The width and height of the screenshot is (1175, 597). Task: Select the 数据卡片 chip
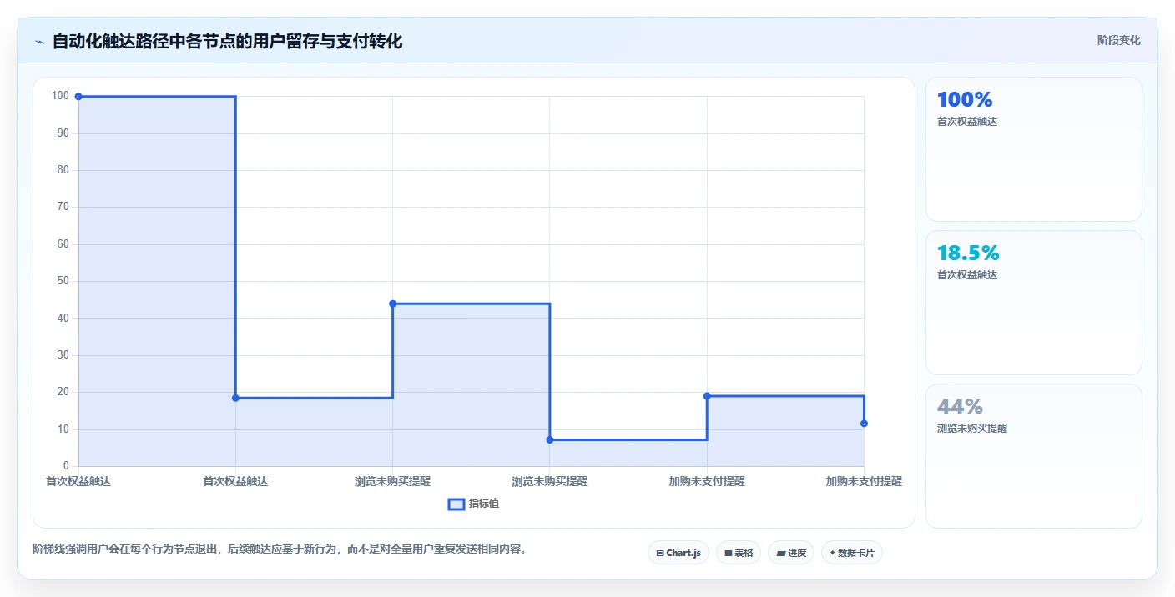pyautogui.click(x=852, y=553)
